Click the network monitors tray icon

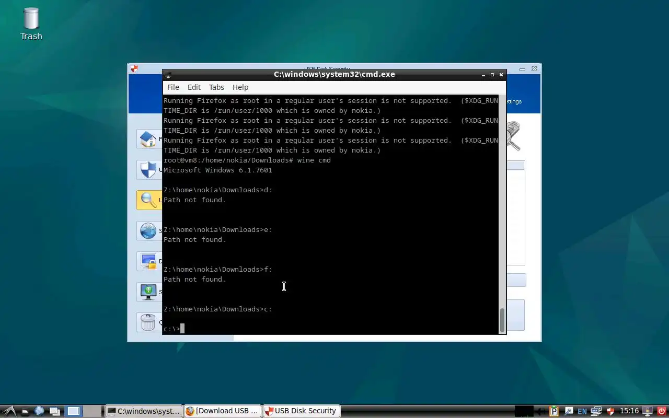596,411
